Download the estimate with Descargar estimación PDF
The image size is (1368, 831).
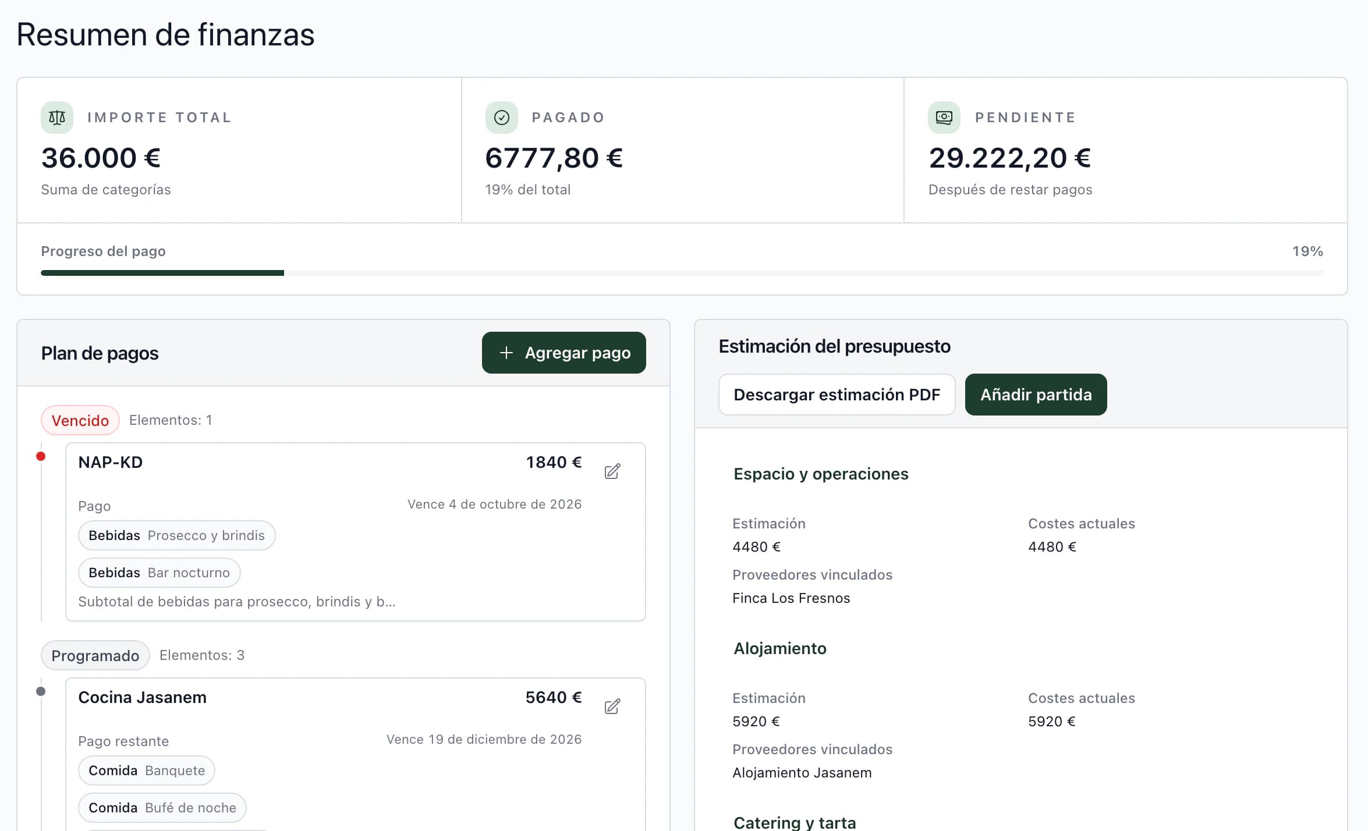pyautogui.click(x=837, y=395)
